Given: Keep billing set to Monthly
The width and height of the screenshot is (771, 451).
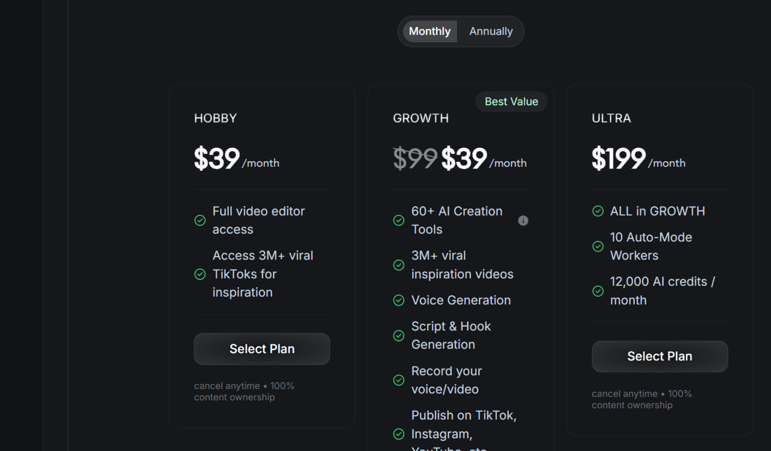Looking at the screenshot, I should tap(429, 31).
